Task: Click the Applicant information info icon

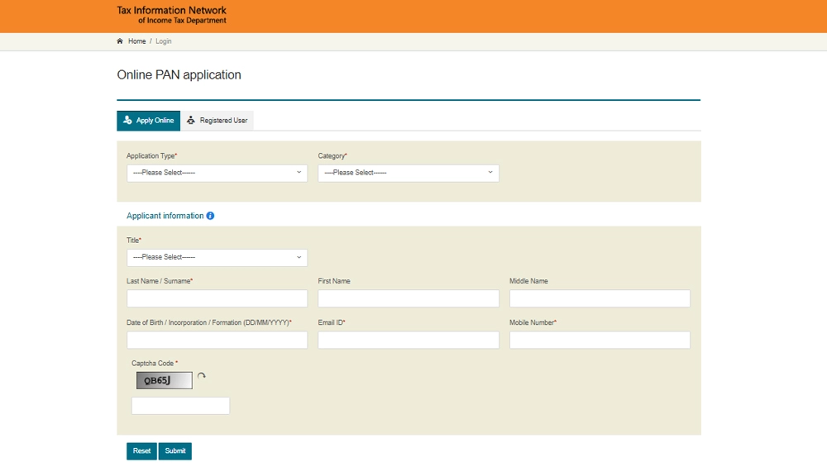Action: pos(210,216)
